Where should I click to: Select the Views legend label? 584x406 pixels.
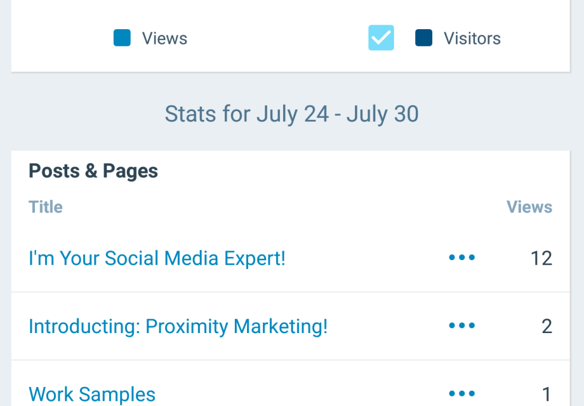pyautogui.click(x=164, y=39)
